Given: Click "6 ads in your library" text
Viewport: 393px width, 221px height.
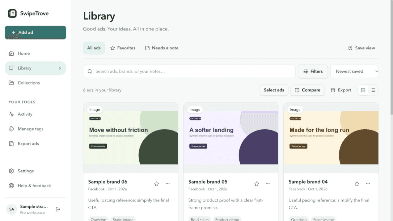Looking at the screenshot, I should [x=102, y=90].
